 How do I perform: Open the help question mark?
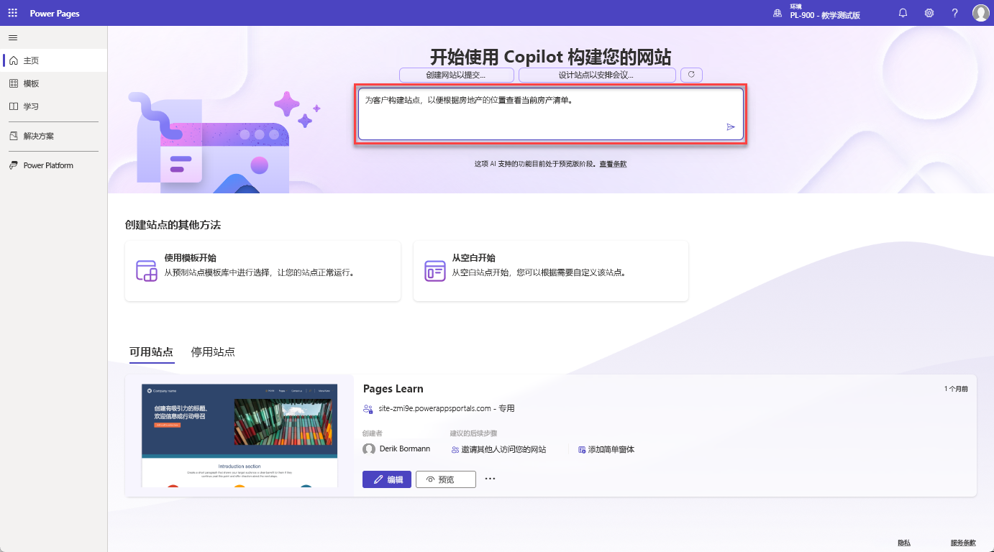(x=955, y=13)
